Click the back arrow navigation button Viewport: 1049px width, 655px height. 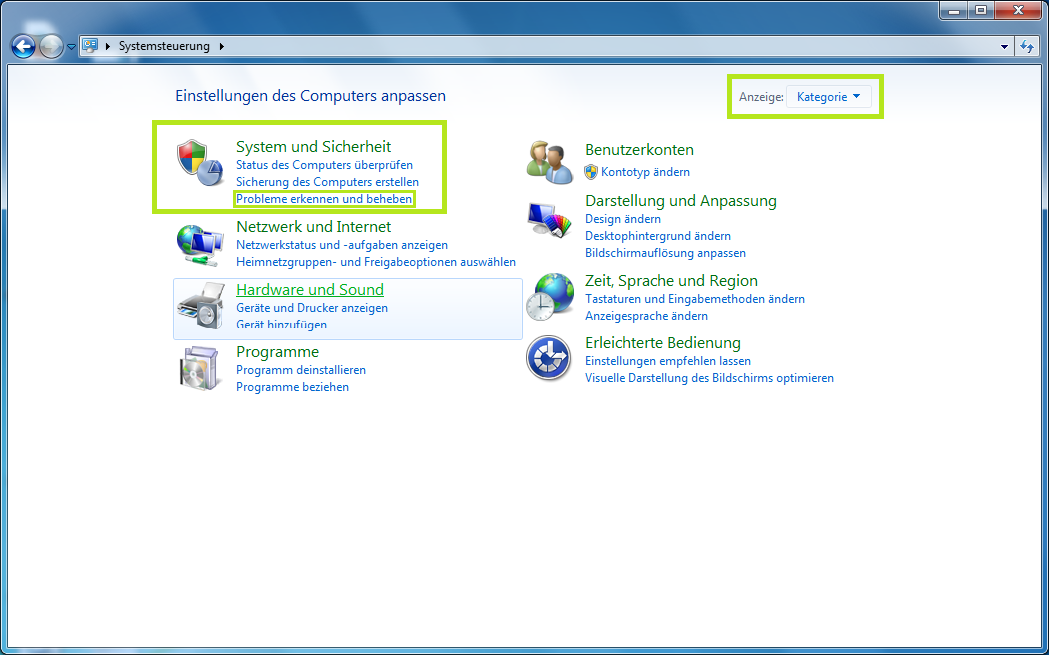pos(23,47)
